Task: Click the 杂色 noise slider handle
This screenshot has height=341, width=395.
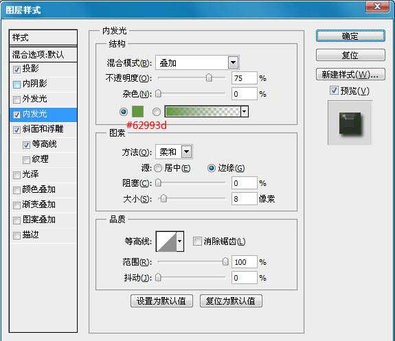Action: click(x=158, y=94)
